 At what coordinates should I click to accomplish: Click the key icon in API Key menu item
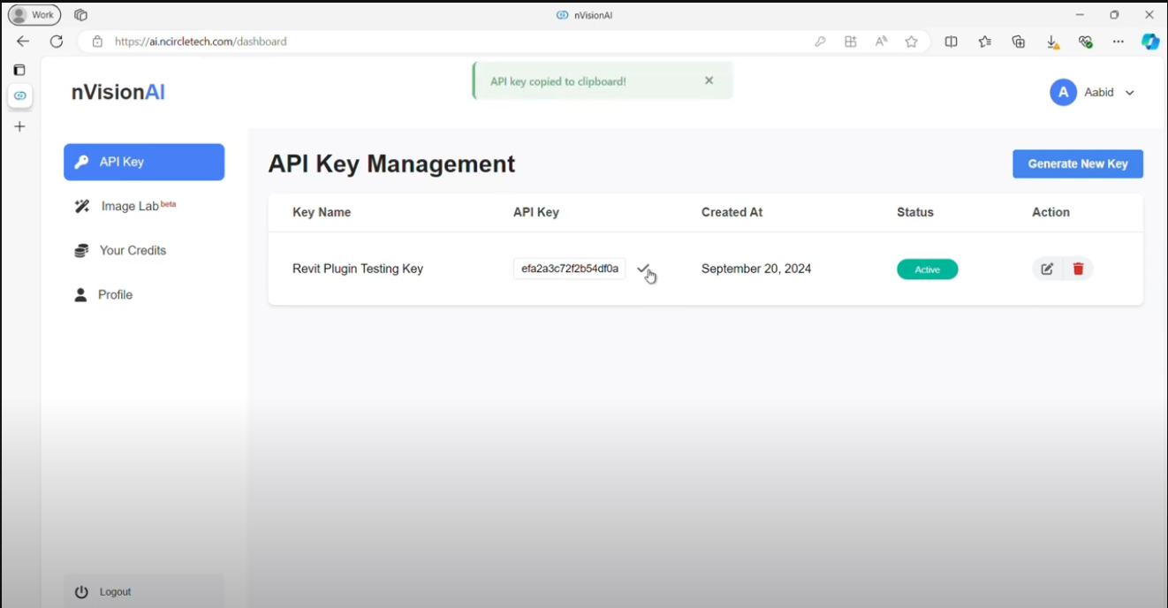[81, 162]
